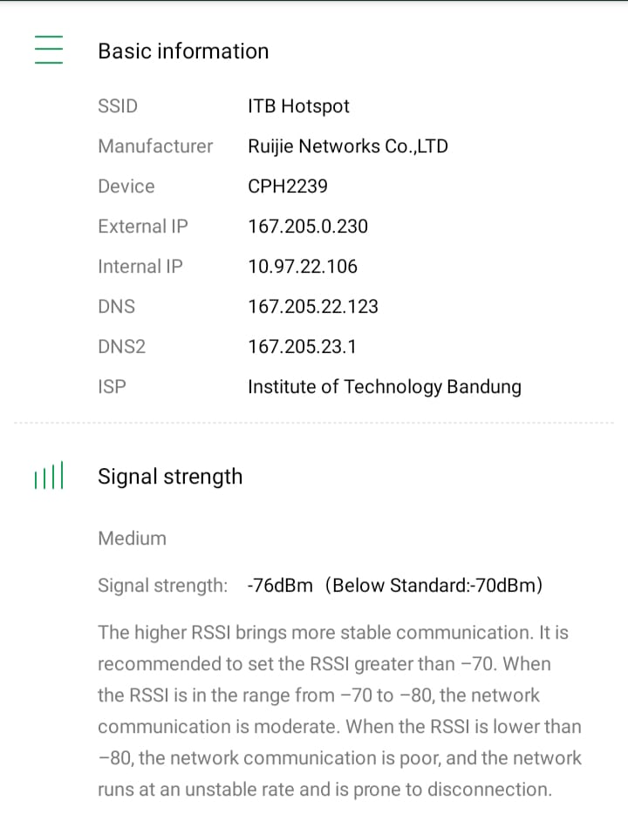The width and height of the screenshot is (628, 821).
Task: Select the internal IP 10.97.22.106
Action: (x=303, y=267)
